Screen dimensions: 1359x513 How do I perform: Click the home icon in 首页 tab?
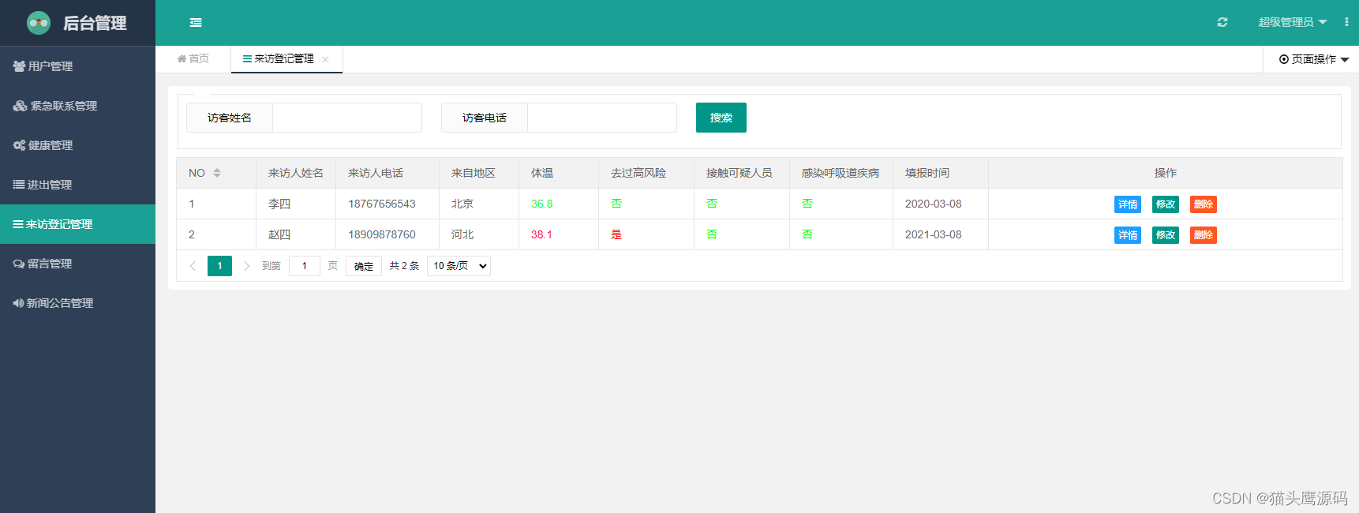tap(182, 58)
